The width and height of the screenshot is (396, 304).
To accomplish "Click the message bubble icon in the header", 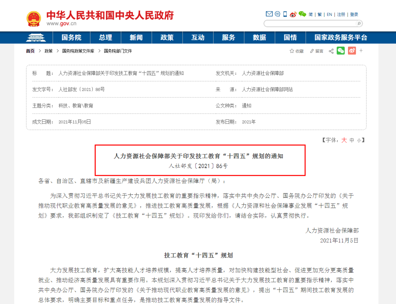I will [x=278, y=14].
